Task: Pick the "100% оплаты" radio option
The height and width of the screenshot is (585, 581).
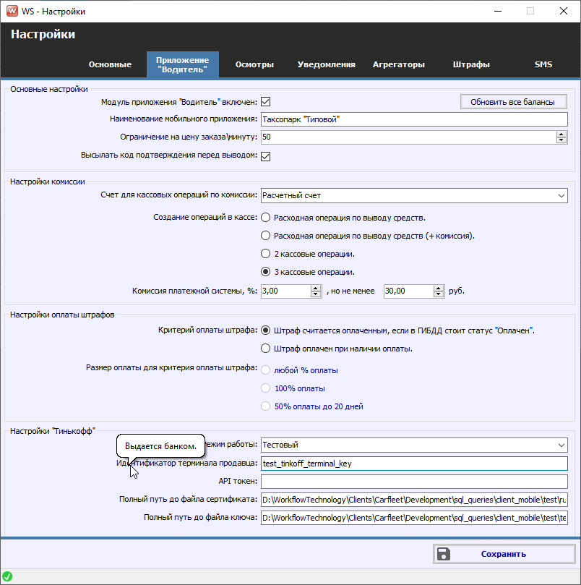Action: 265,388
